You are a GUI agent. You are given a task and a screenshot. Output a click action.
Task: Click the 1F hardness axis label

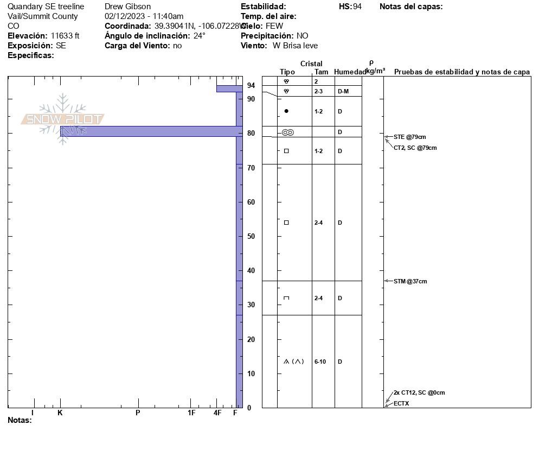[191, 413]
